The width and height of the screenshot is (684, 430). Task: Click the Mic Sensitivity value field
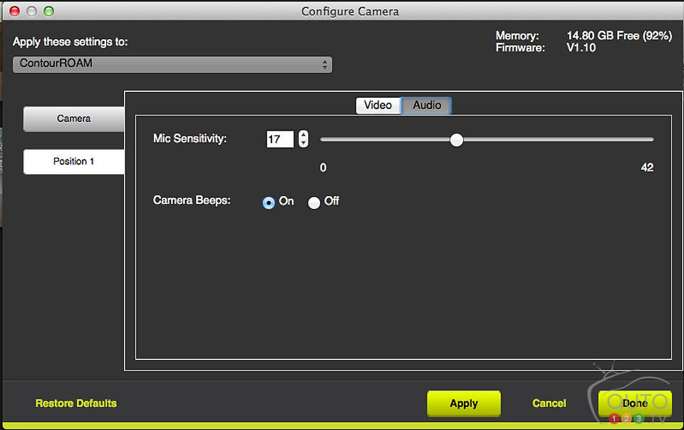tap(279, 139)
